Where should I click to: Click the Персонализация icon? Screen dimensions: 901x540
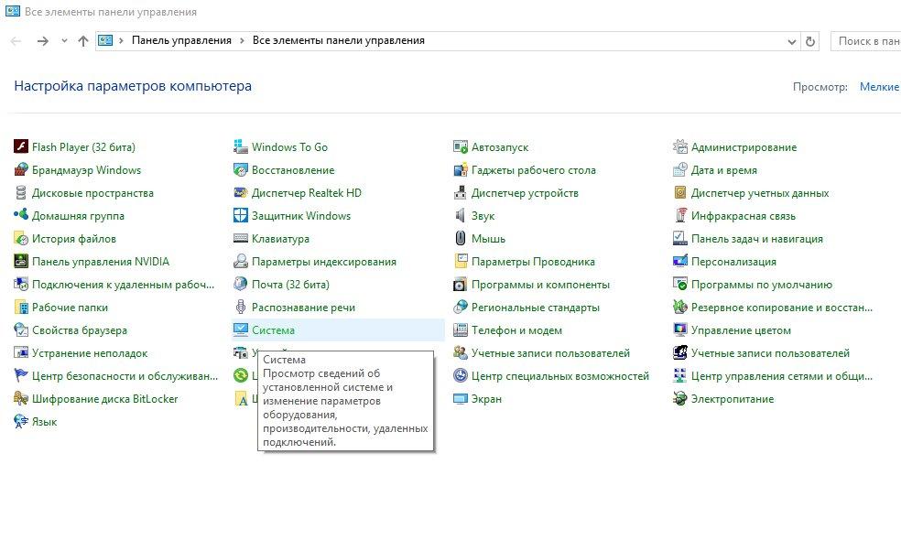point(679,262)
